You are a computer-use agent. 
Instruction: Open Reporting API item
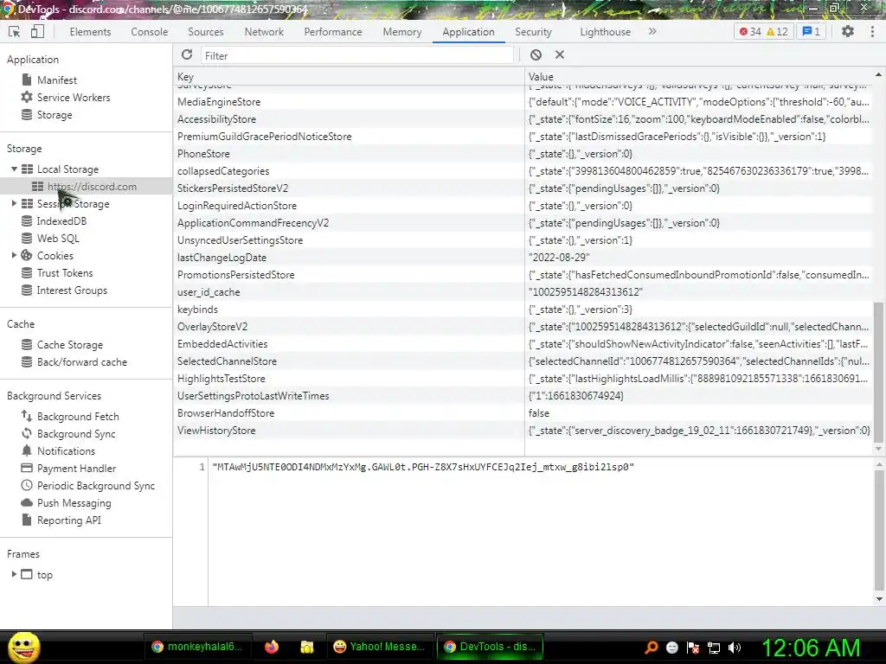coord(69,520)
